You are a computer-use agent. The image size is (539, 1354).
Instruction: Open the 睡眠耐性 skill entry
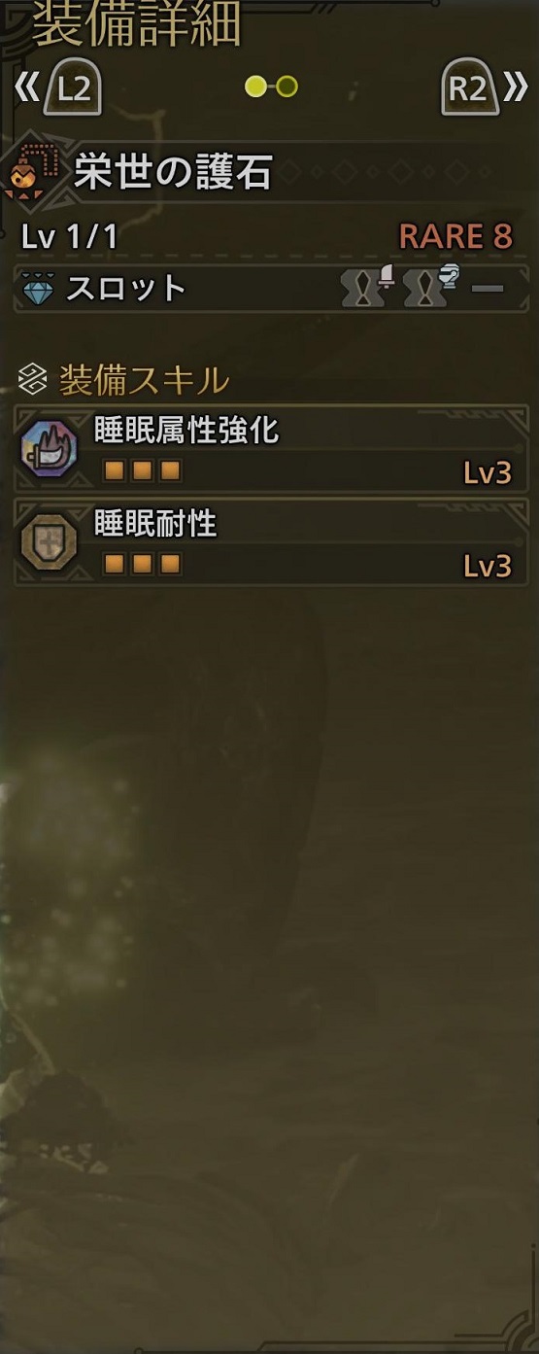tap(271, 542)
